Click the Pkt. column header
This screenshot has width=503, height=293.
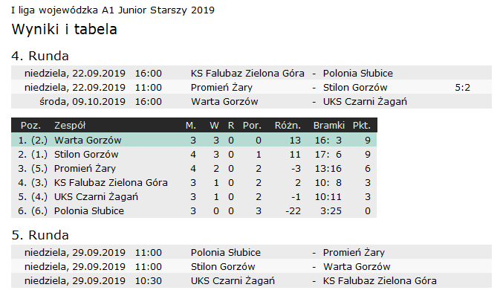[362, 125]
